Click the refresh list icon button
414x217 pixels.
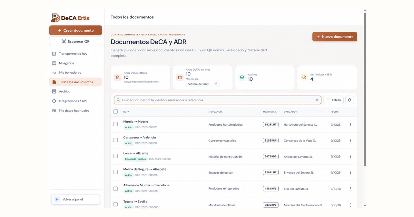[x=349, y=100]
